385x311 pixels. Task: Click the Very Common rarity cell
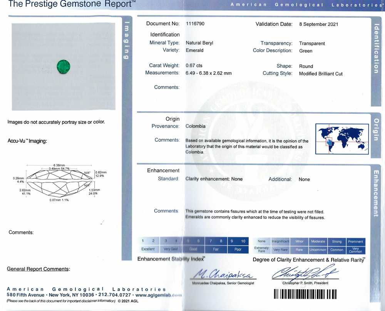click(355, 250)
